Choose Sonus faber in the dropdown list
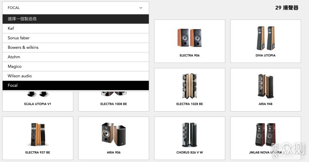 click(76, 38)
